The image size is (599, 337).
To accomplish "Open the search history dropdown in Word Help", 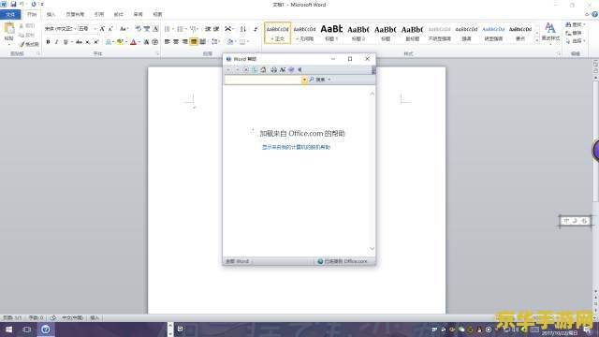I will coord(304,80).
